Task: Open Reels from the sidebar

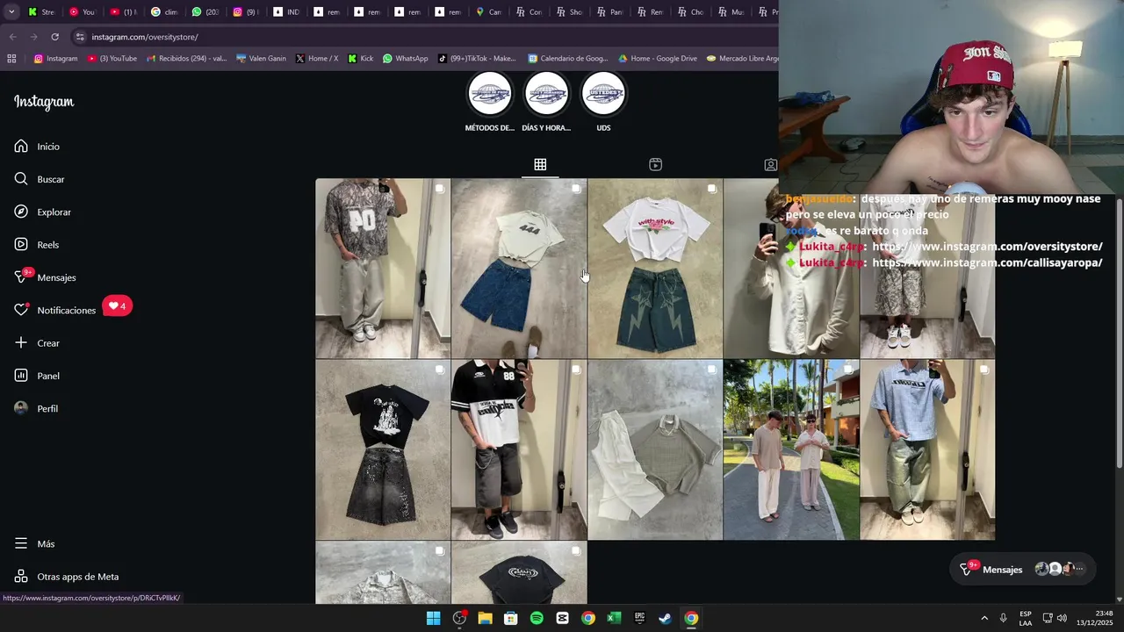Action: [x=36, y=245]
